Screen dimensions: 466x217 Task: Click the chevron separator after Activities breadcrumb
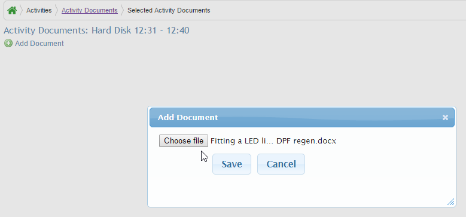[56, 10]
